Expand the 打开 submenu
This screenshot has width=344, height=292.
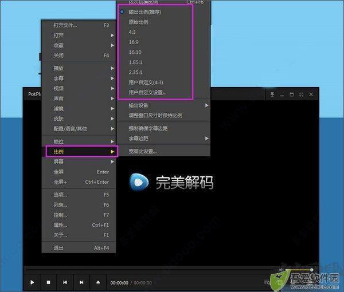tap(79, 35)
